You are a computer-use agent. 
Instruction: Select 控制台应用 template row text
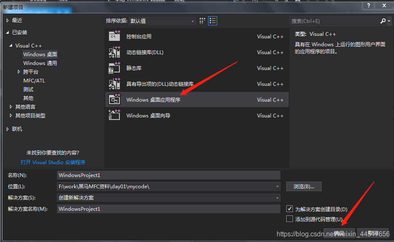pos(139,37)
